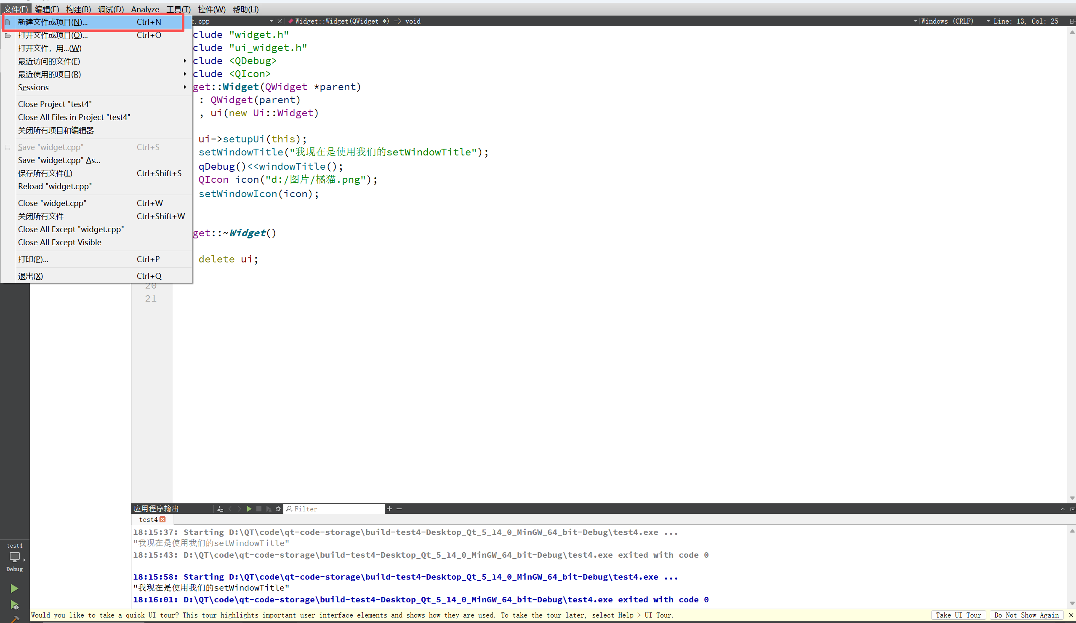Clear application output with the broom icon
Viewport: 1076px width, 623px height.
coord(220,509)
